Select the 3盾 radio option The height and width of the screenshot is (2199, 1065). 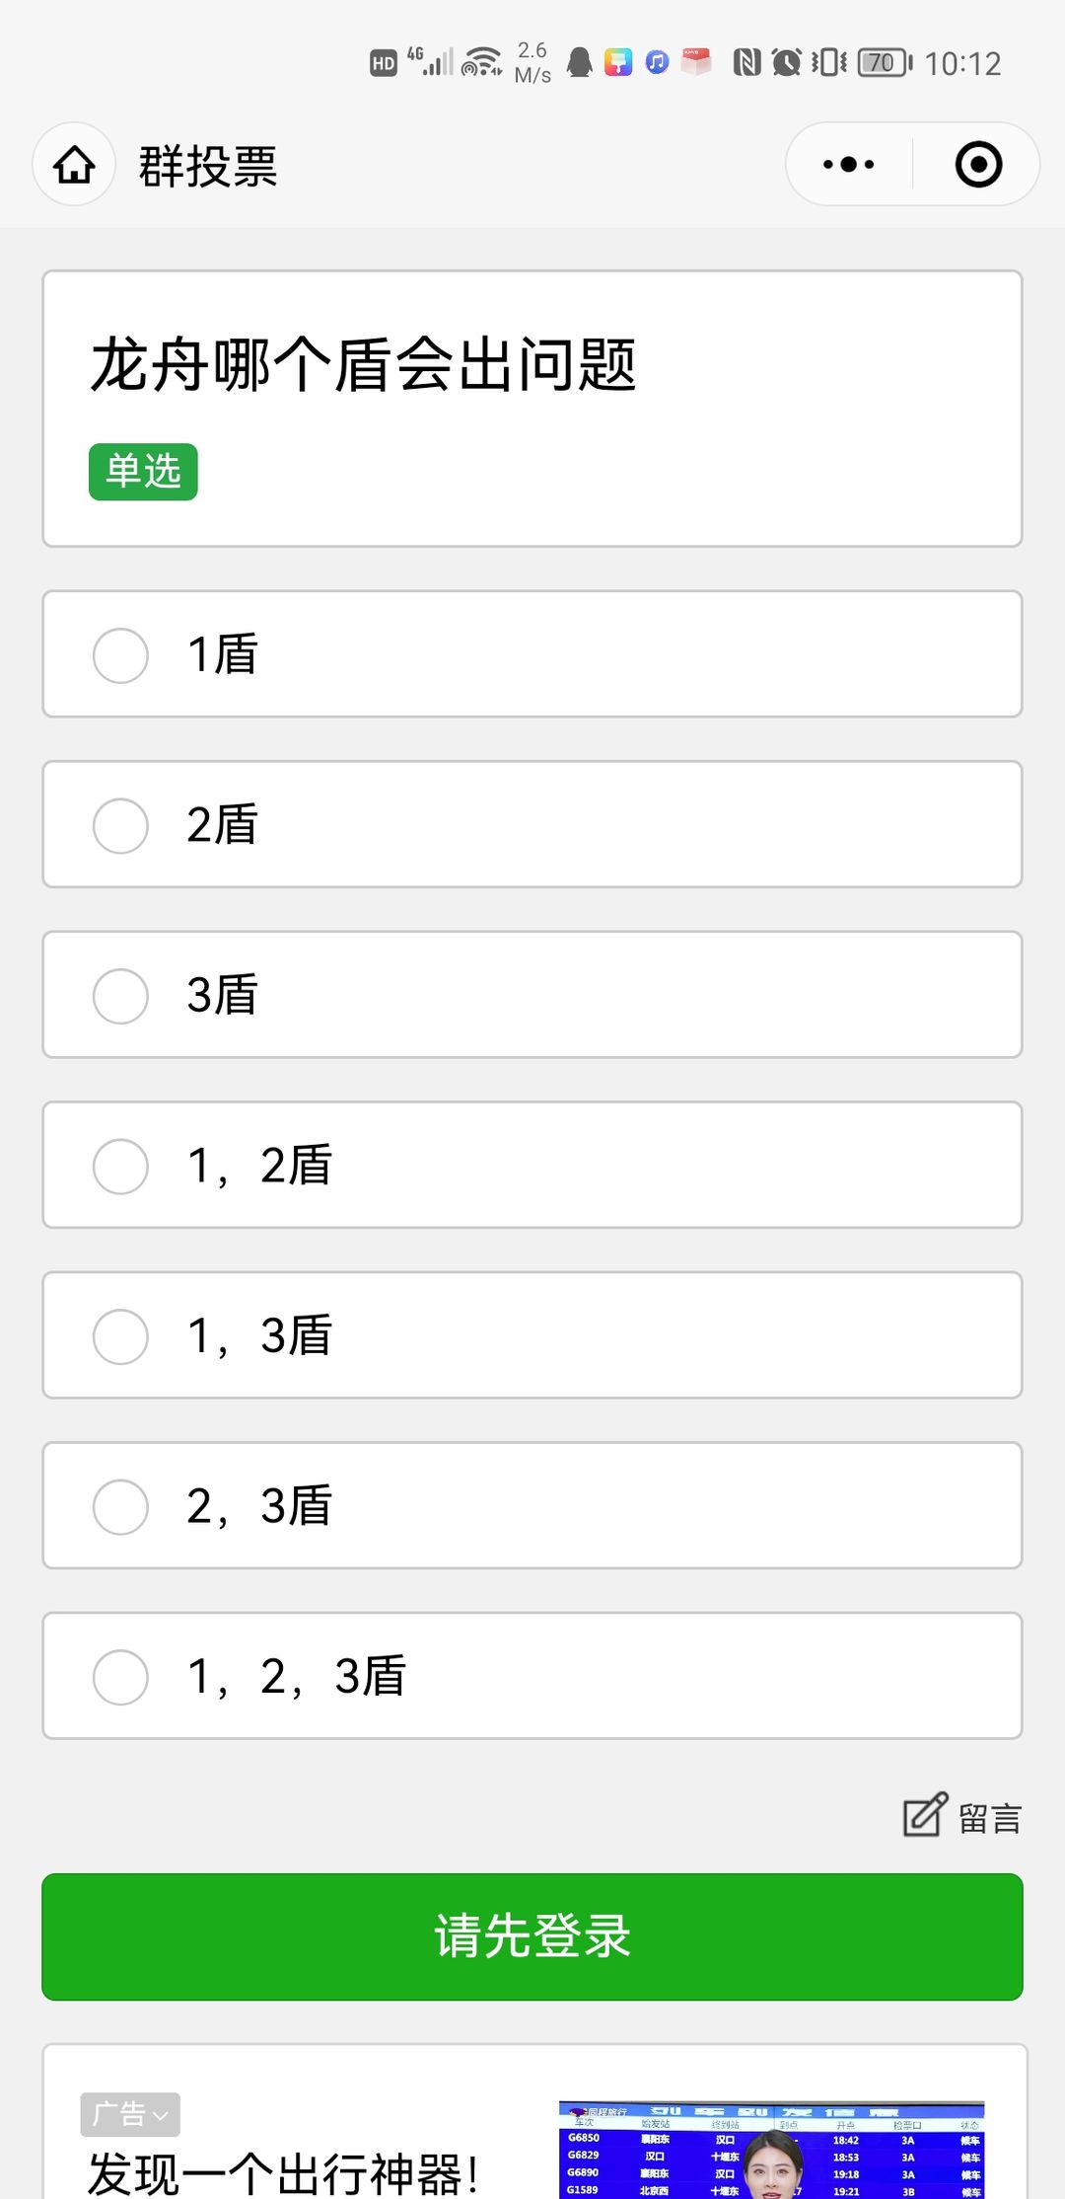(532, 995)
